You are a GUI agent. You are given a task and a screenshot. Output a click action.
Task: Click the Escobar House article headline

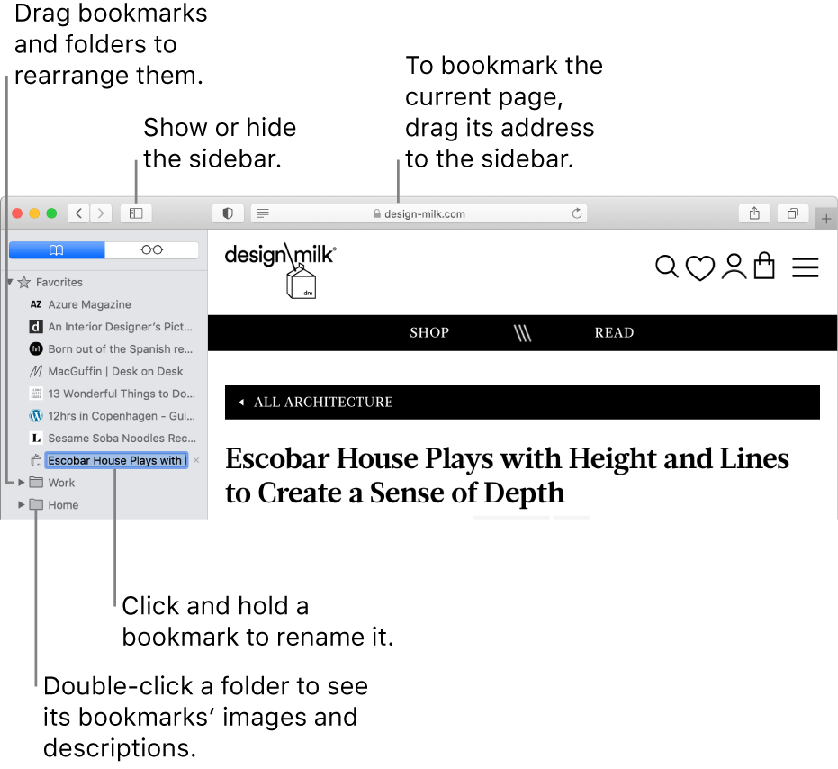[507, 476]
